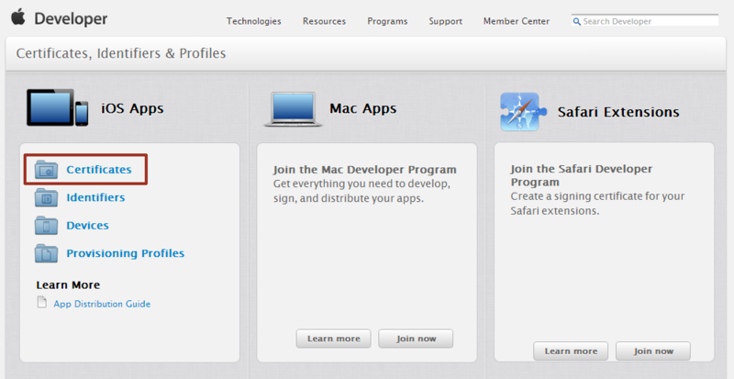Click the Developer title text
Image resolution: width=734 pixels, height=379 pixels.
tap(71, 18)
